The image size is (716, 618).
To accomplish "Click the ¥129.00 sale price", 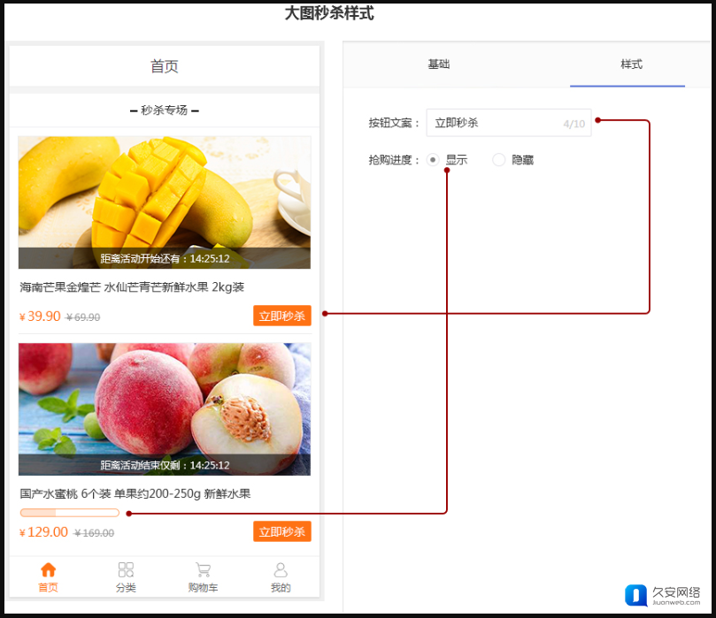I will click(43, 532).
